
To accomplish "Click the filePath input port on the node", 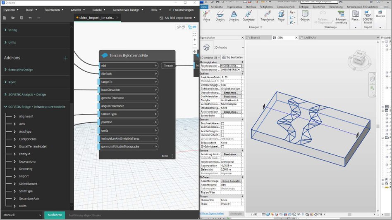I will pos(129,74).
